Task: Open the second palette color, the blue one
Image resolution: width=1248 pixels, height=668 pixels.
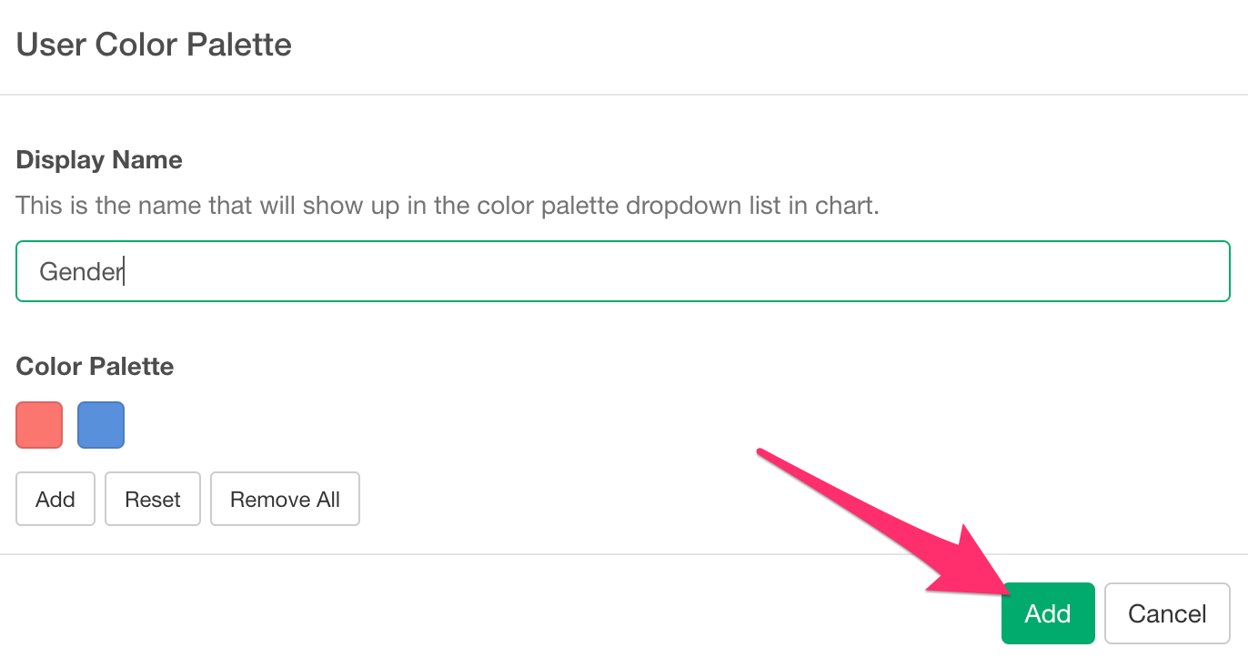Action: point(101,425)
